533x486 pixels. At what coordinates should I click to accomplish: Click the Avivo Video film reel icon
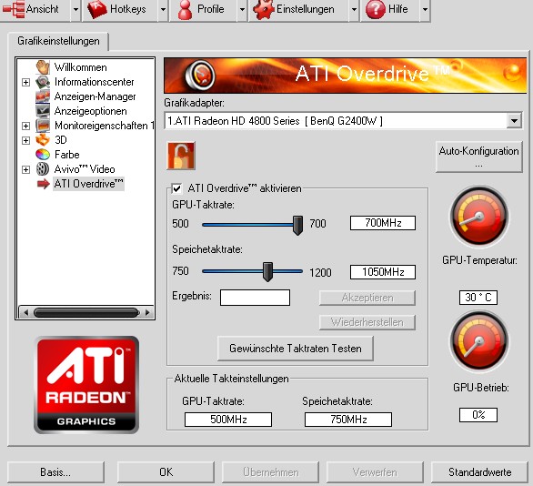point(43,169)
